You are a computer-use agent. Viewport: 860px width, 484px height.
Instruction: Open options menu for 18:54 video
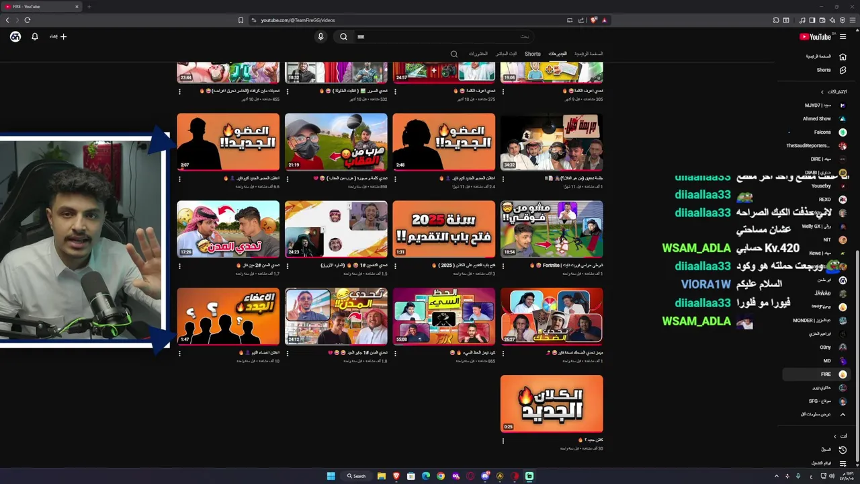point(503,266)
